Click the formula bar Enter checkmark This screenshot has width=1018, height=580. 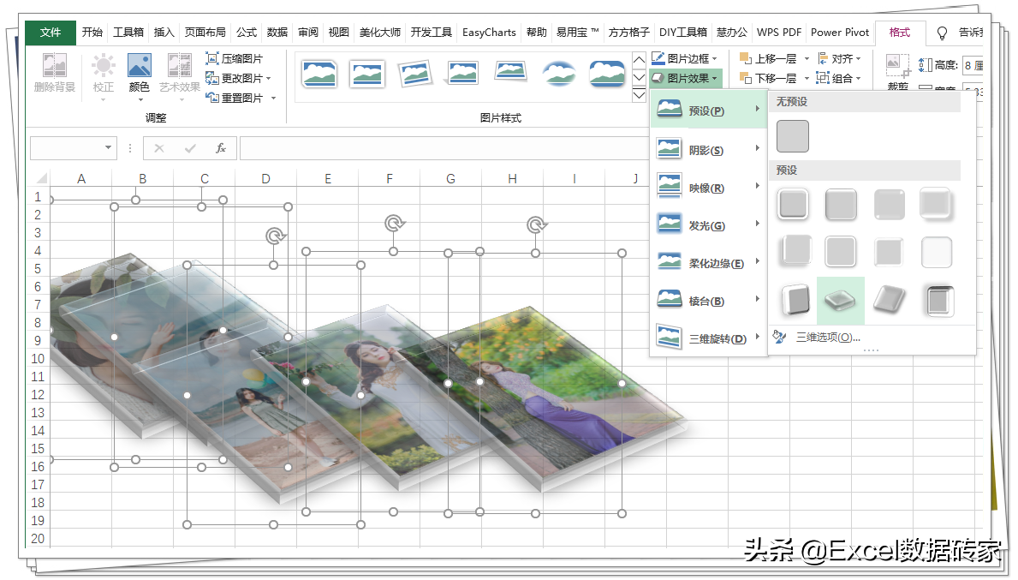pyautogui.click(x=190, y=149)
